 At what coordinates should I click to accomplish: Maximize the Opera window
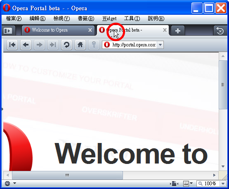[x=209, y=8]
